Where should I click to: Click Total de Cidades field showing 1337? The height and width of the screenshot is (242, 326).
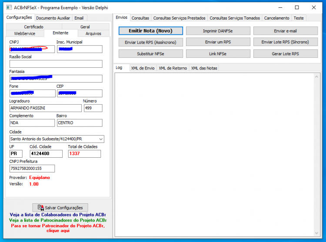[84, 154]
